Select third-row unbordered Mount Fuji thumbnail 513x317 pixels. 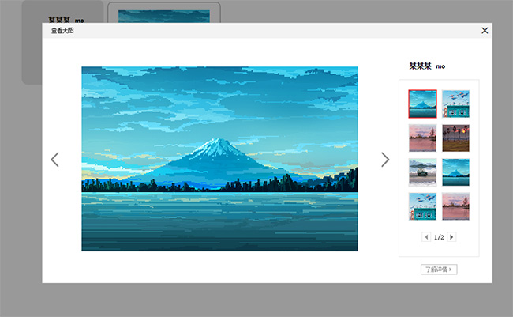[455, 172]
